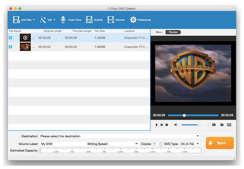Click the 1.23MB file size cell

100,38
